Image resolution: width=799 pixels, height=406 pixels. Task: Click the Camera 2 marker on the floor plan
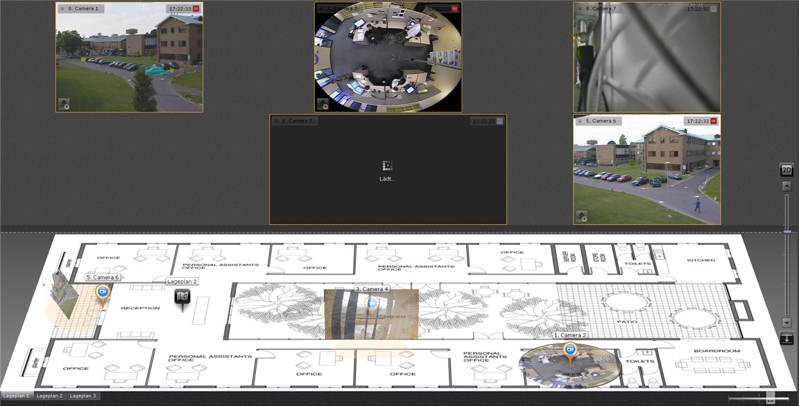click(x=570, y=350)
